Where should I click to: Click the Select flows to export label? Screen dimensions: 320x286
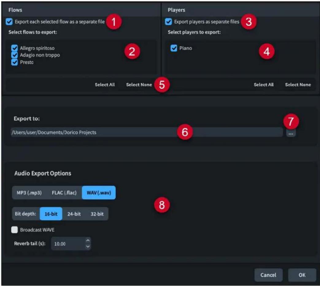(x=33, y=32)
